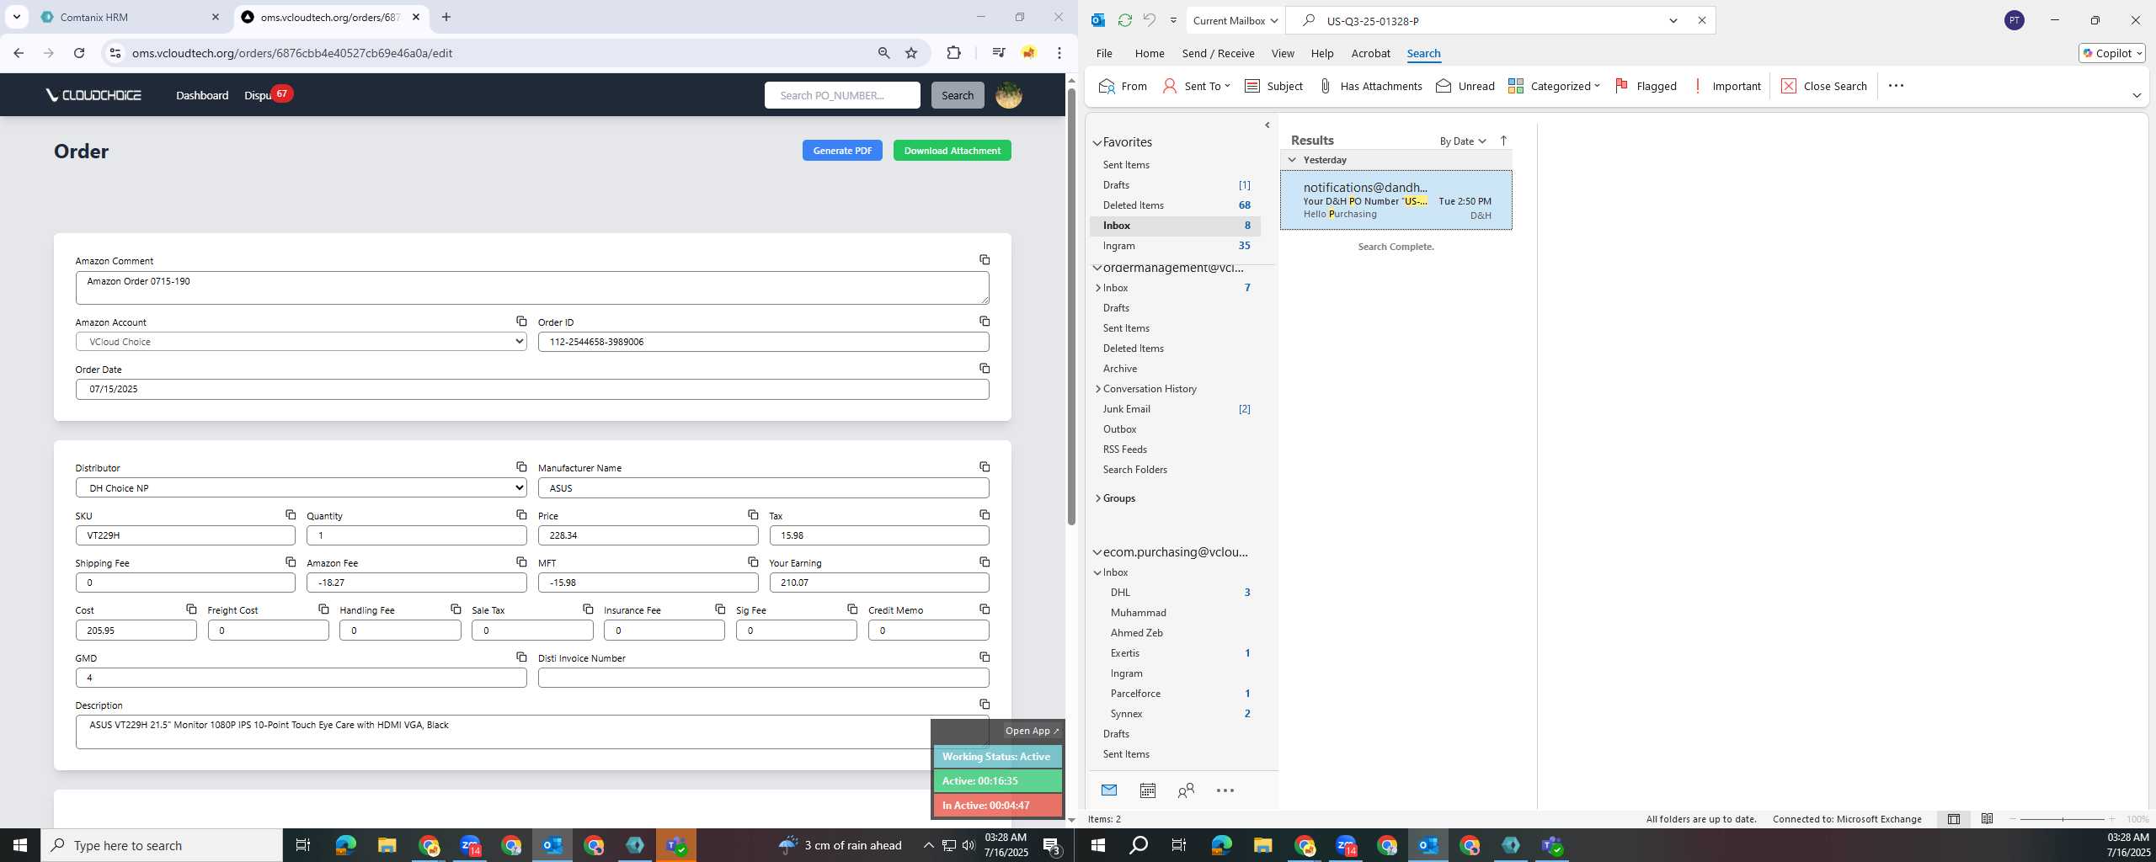
Task: Switch to the Home ribbon tab
Action: [x=1149, y=53]
